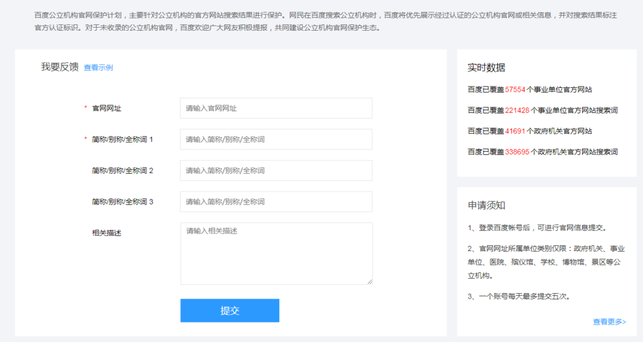This screenshot has height=342, width=643.
Task: Click the 简称/别称/全称词 2 label
Action: (122, 171)
